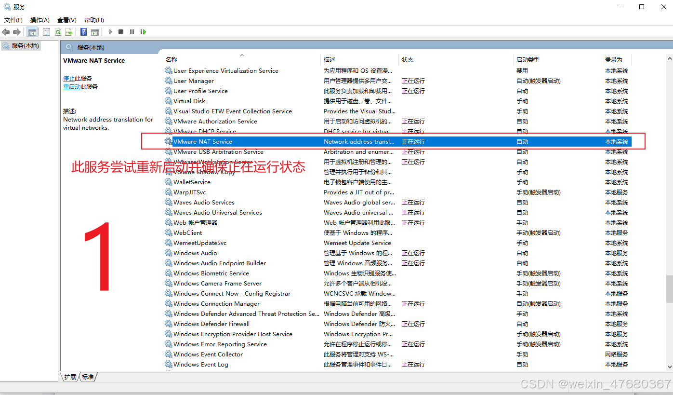Select the Web 帐户管理器 service
673x395 pixels.
(x=397, y=222)
